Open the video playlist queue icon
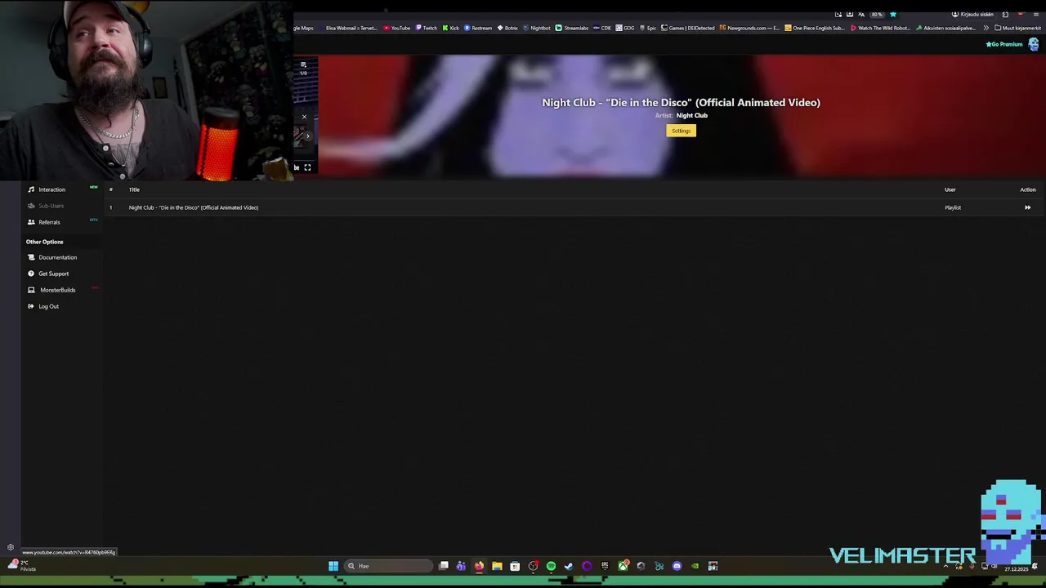The width and height of the screenshot is (1046, 588). point(303,65)
